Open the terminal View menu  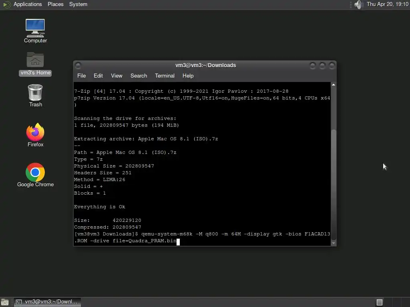coord(117,76)
